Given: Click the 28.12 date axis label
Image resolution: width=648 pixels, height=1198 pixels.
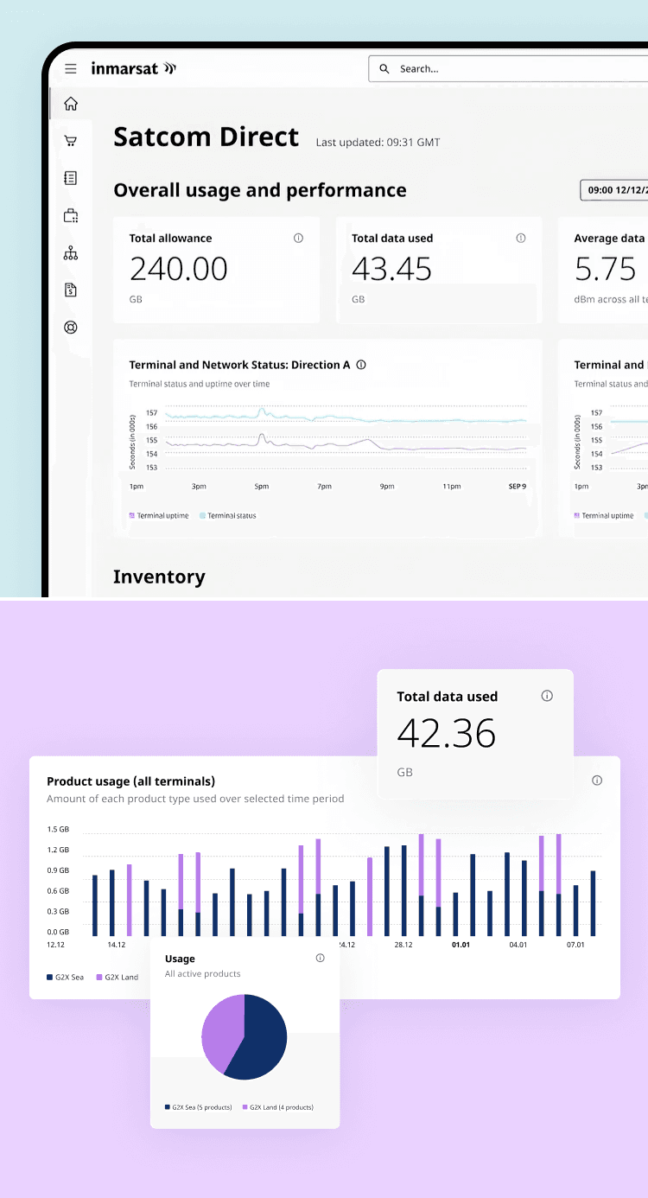Looking at the screenshot, I should click(x=403, y=945).
